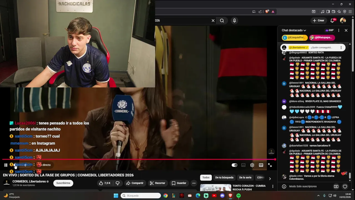The image size is (355, 200).
Task: Close the live chat panel
Action: tap(346, 30)
